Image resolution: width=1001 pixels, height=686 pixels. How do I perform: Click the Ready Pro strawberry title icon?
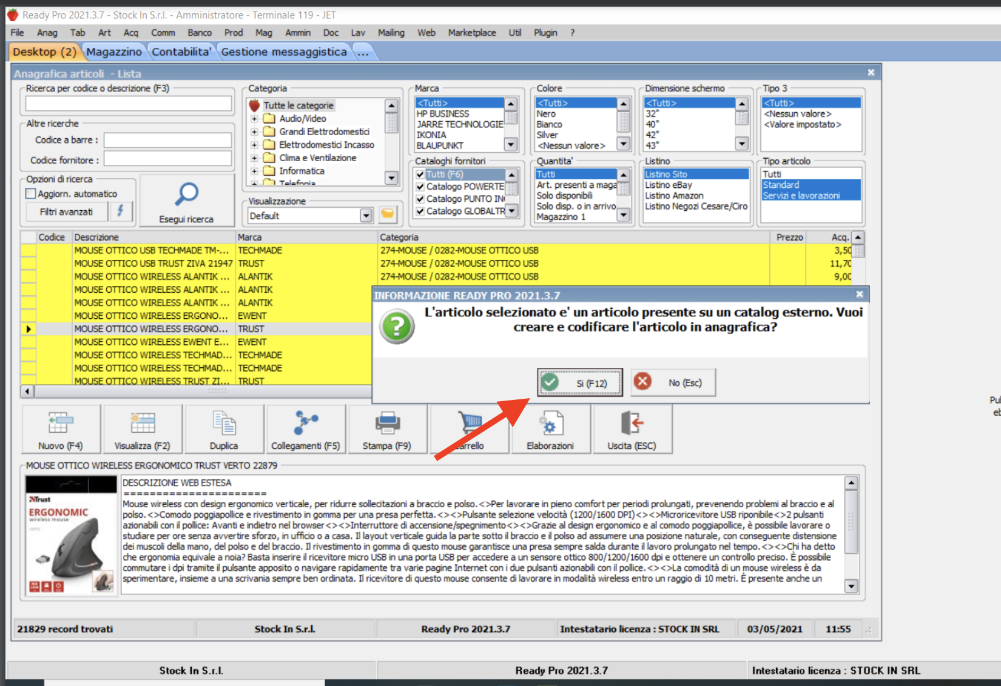click(x=13, y=15)
